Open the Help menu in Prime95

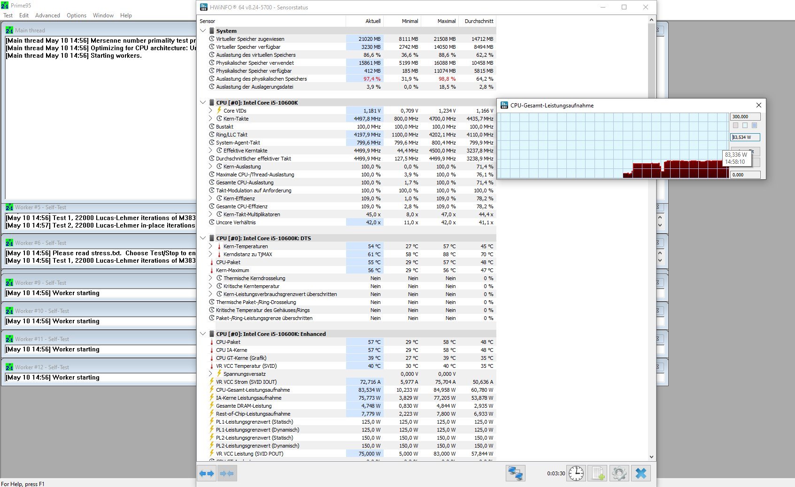click(126, 15)
